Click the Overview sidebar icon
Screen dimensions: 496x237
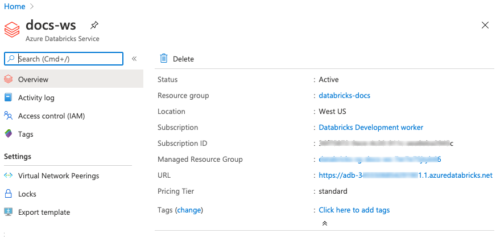[9, 79]
